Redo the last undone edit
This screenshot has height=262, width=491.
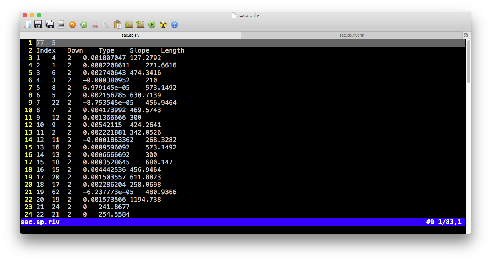point(84,24)
